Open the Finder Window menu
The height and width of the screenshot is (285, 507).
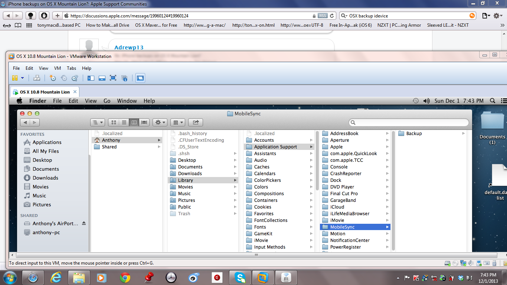[127, 101]
